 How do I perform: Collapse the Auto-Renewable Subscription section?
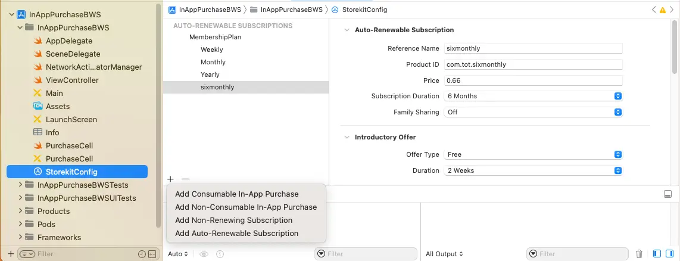(347, 30)
